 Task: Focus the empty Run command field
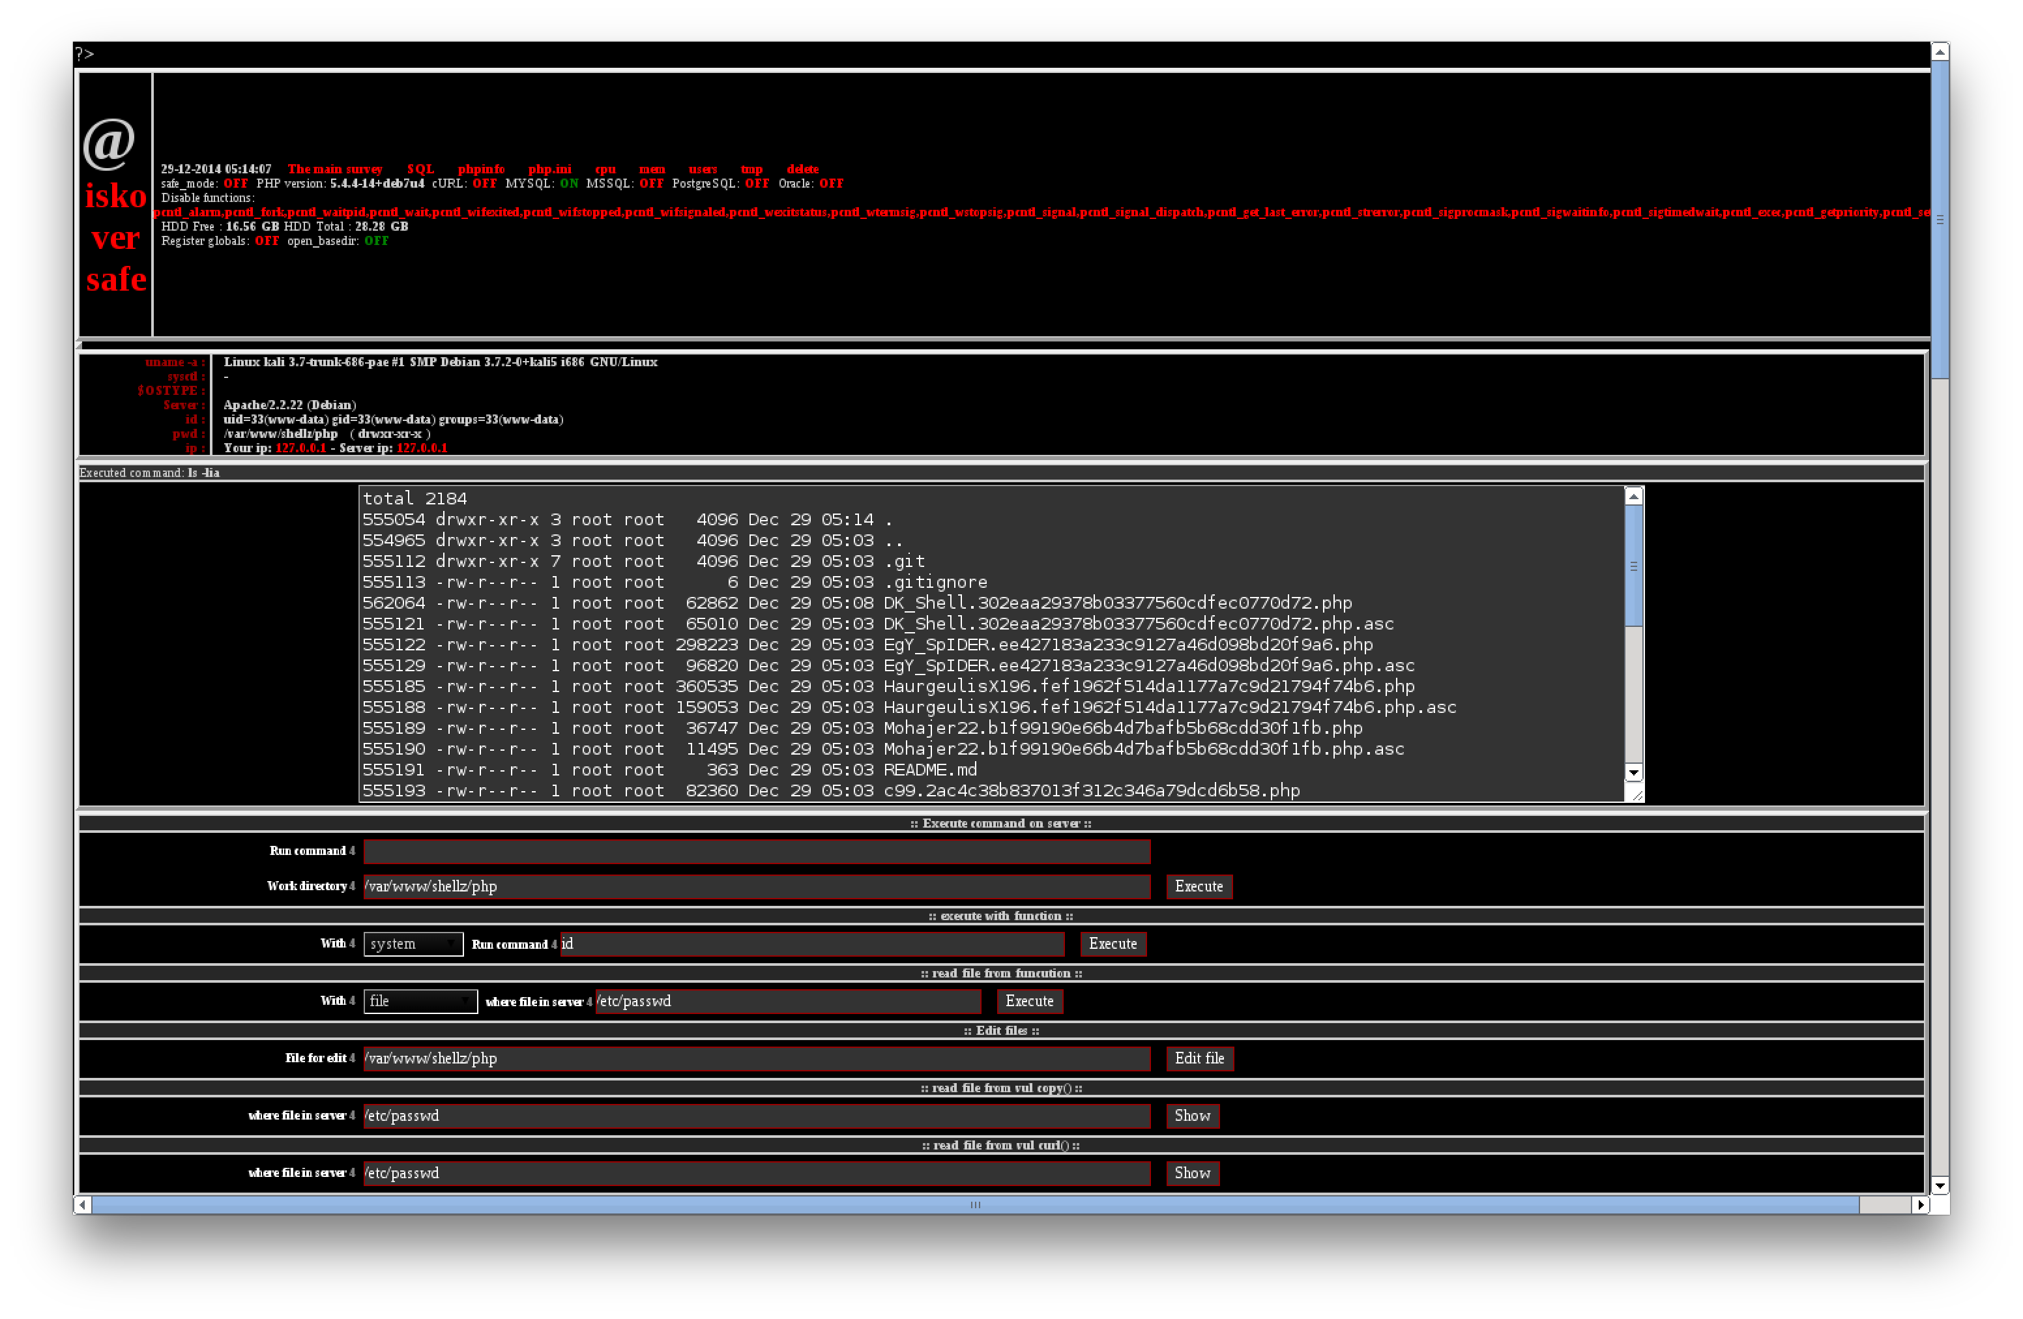click(x=757, y=852)
